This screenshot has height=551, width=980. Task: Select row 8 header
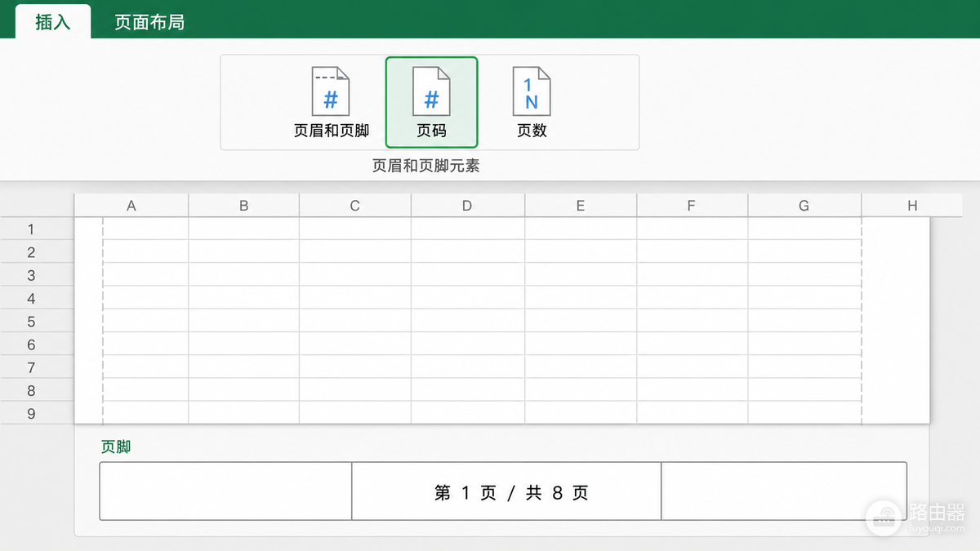[x=37, y=391]
